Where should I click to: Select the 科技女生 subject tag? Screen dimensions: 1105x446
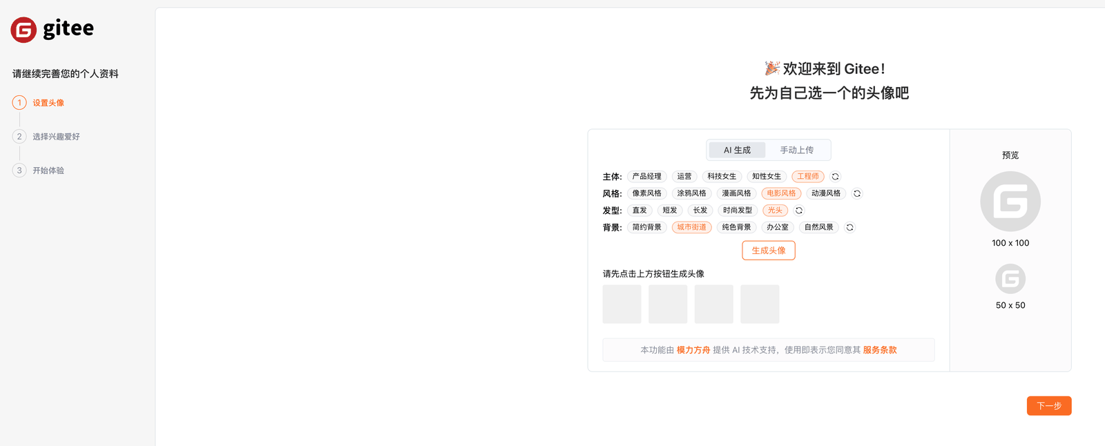point(722,177)
